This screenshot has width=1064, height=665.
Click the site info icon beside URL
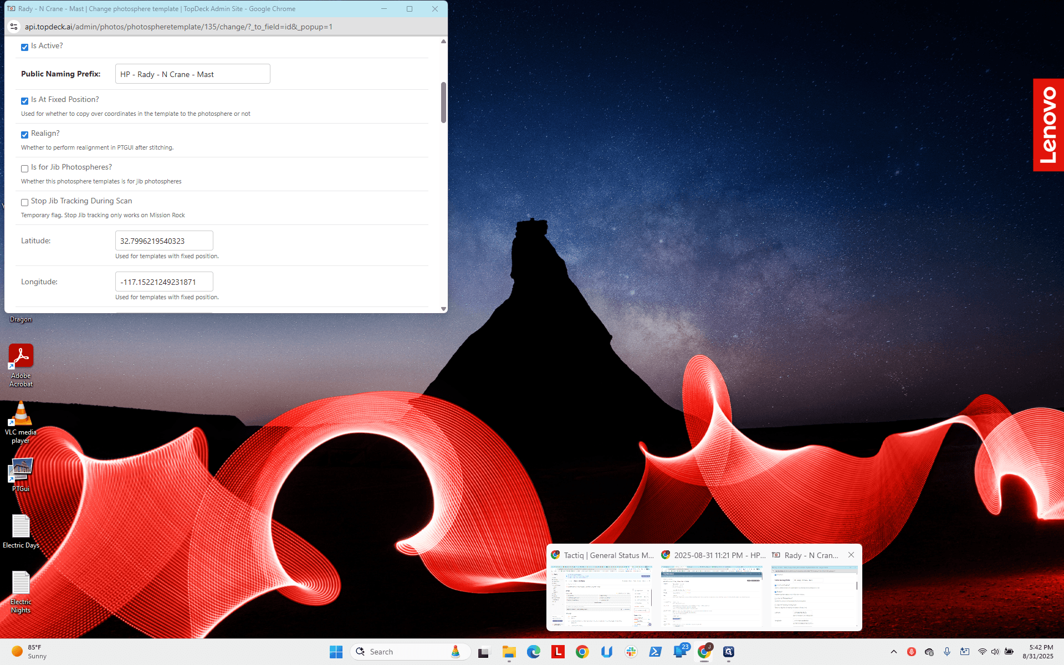(x=14, y=27)
